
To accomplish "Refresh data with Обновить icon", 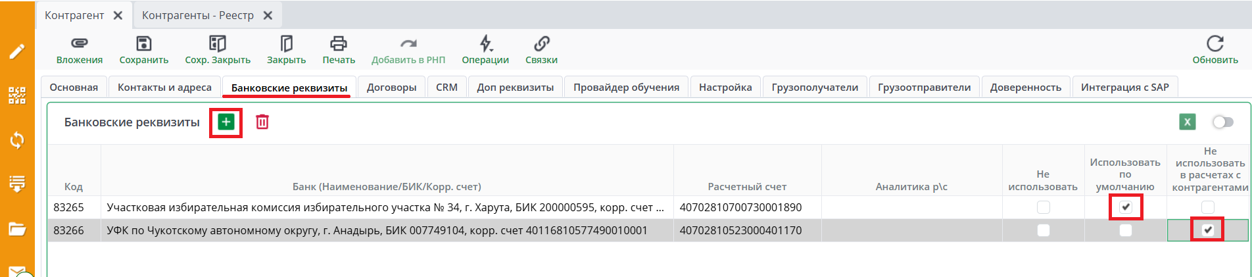I will point(1215,44).
